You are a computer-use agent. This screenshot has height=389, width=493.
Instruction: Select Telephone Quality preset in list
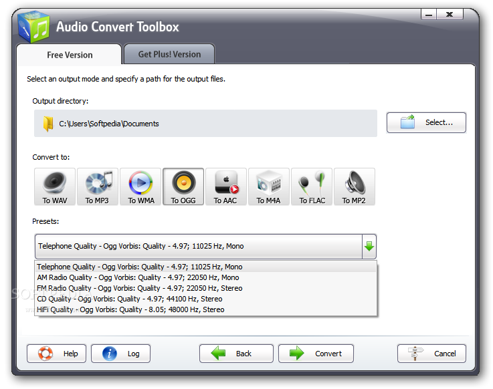[x=206, y=267]
